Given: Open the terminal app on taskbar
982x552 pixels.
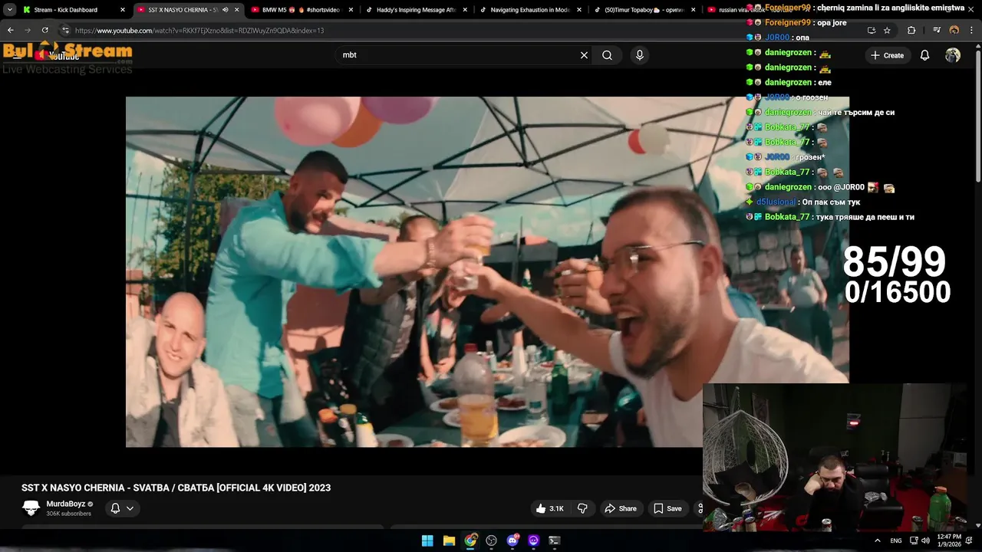Looking at the screenshot, I should pyautogui.click(x=555, y=540).
